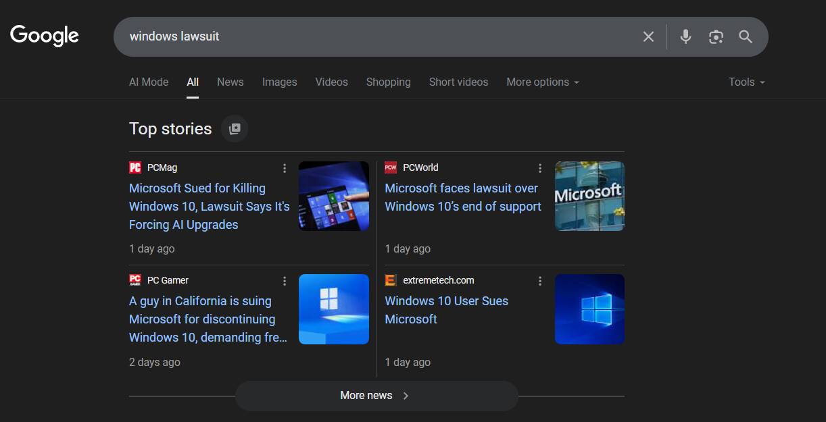Screen dimensions: 826x422
Task: Expand the Tools dropdown
Action: click(x=746, y=82)
